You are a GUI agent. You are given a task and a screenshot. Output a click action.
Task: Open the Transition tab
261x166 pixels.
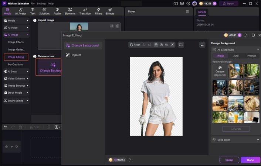pyautogui.click(x=85, y=11)
